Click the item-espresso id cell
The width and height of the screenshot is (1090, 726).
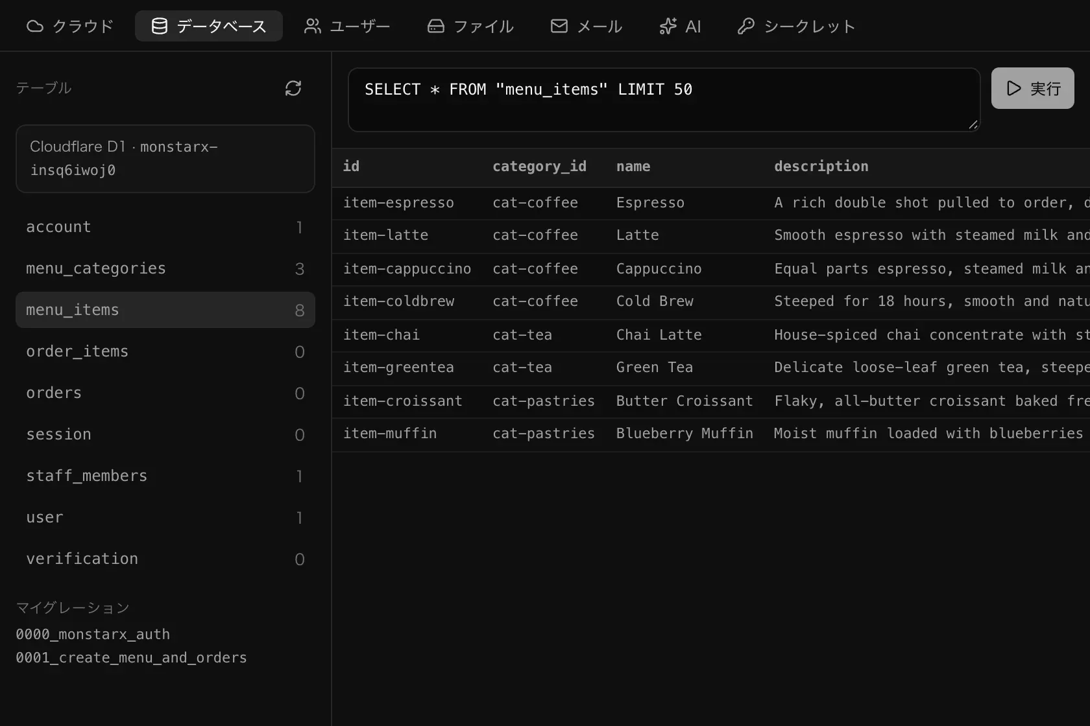pos(398,203)
